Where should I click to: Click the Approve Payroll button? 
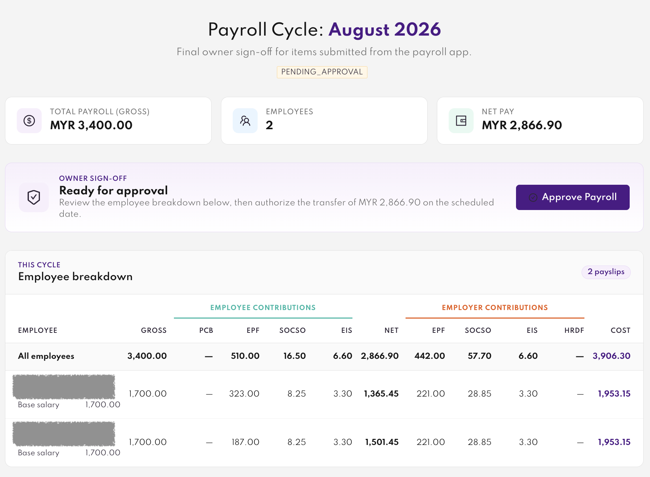[573, 197]
